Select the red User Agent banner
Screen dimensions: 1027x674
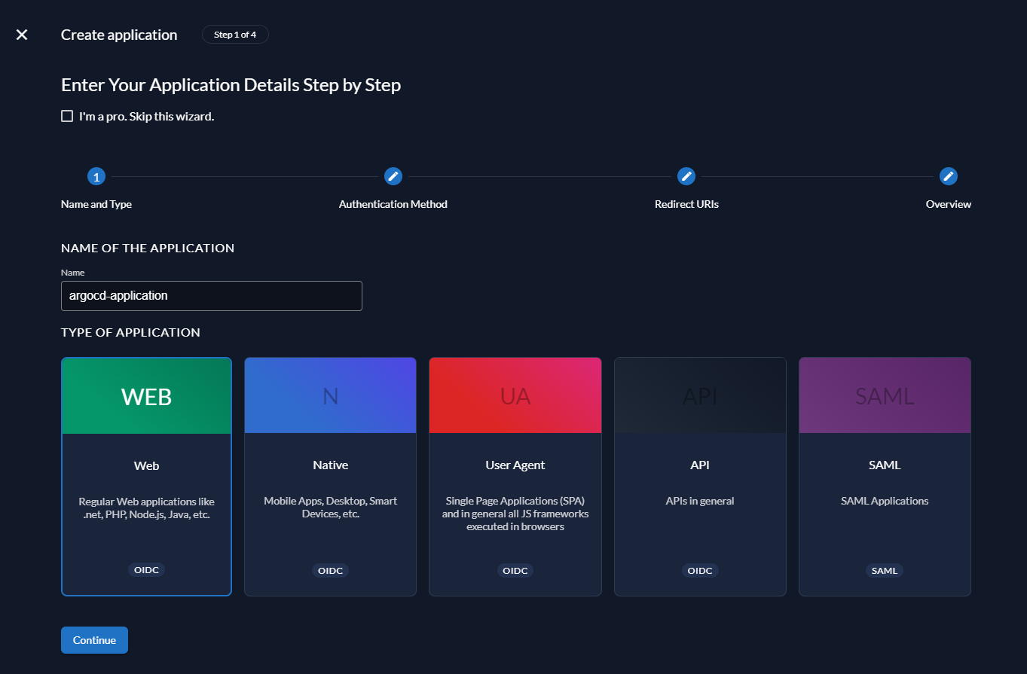[x=515, y=396]
